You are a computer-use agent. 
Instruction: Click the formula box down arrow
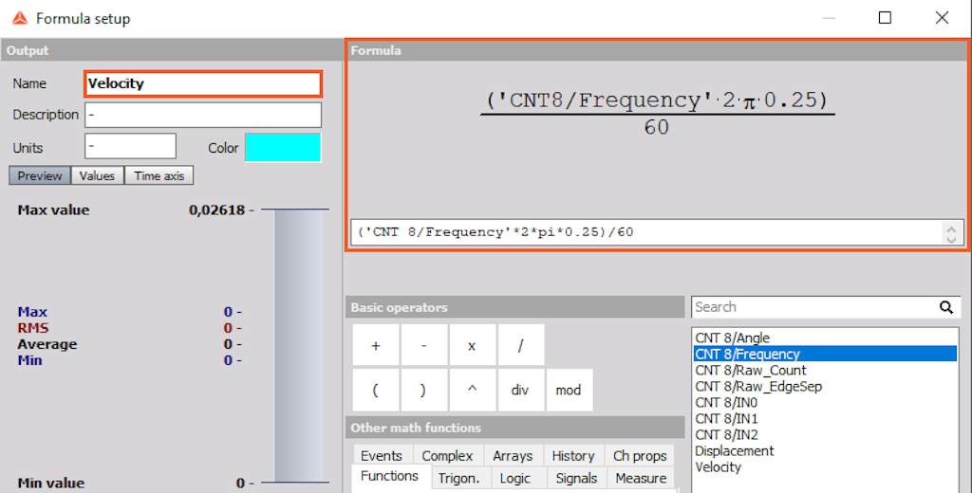click(x=951, y=239)
